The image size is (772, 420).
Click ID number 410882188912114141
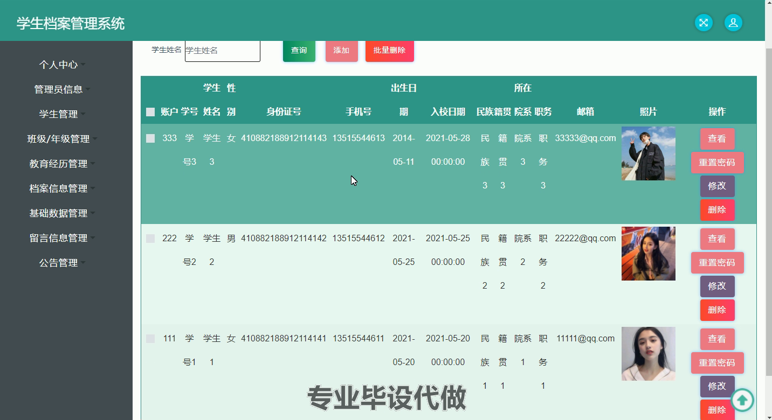point(284,339)
